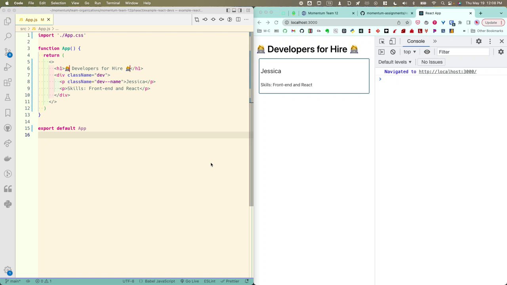Show more DevTools tabs chevron
Screen dimensions: 507x285
pyautogui.click(x=435, y=41)
